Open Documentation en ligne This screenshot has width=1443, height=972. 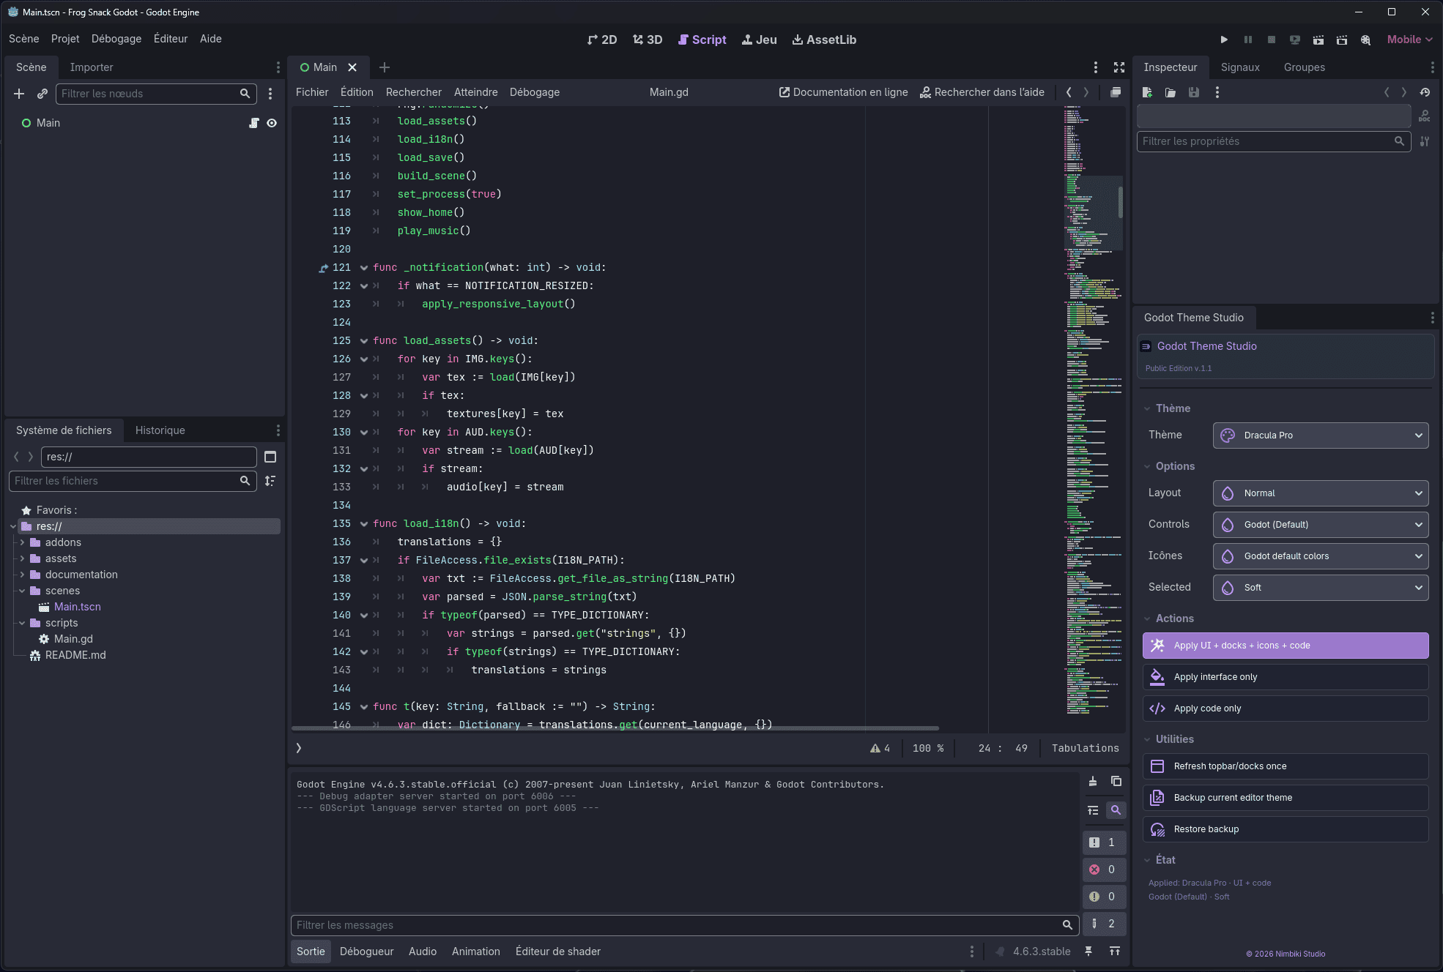(843, 92)
